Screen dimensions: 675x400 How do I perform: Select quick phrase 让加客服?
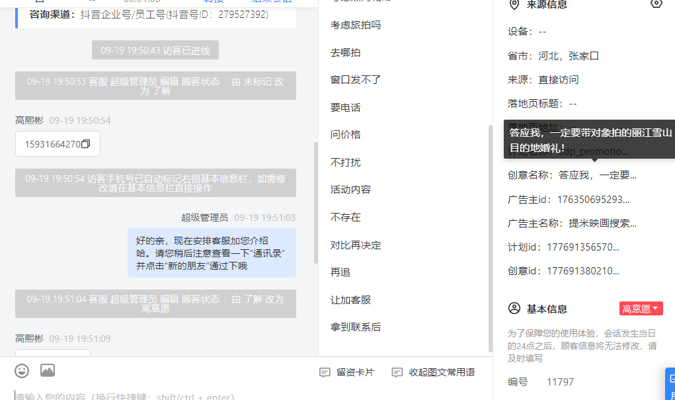point(350,300)
